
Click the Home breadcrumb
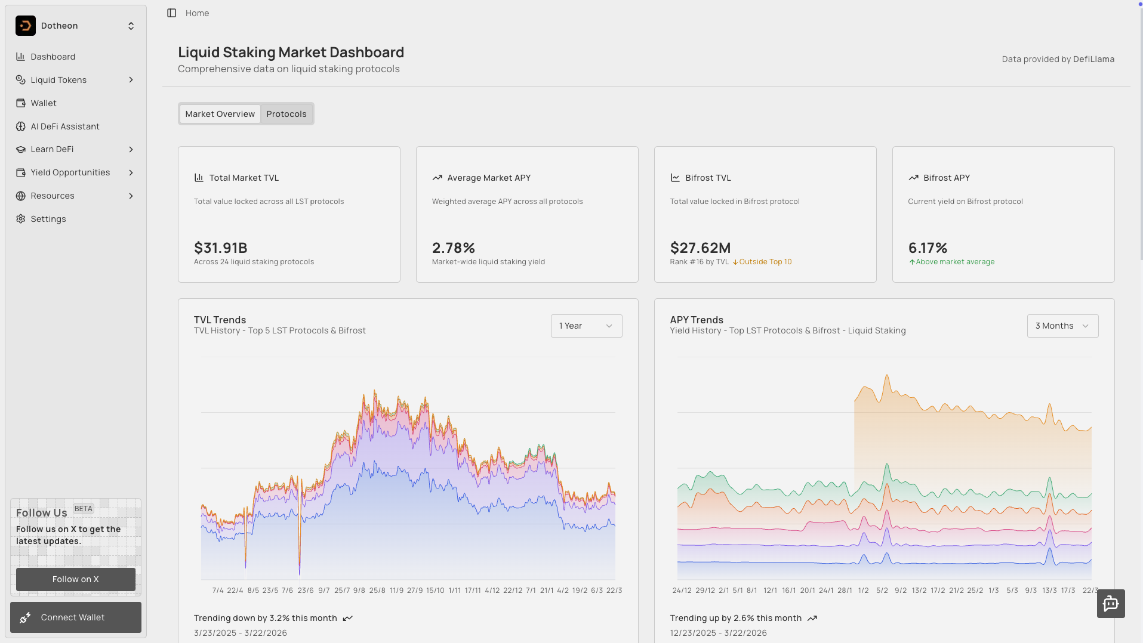[197, 13]
